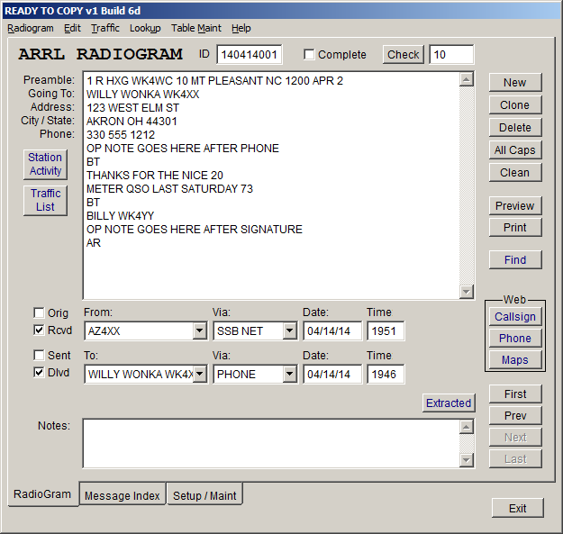Expand the delivered Via PHONE dropdown
563x534 pixels.
(289, 374)
